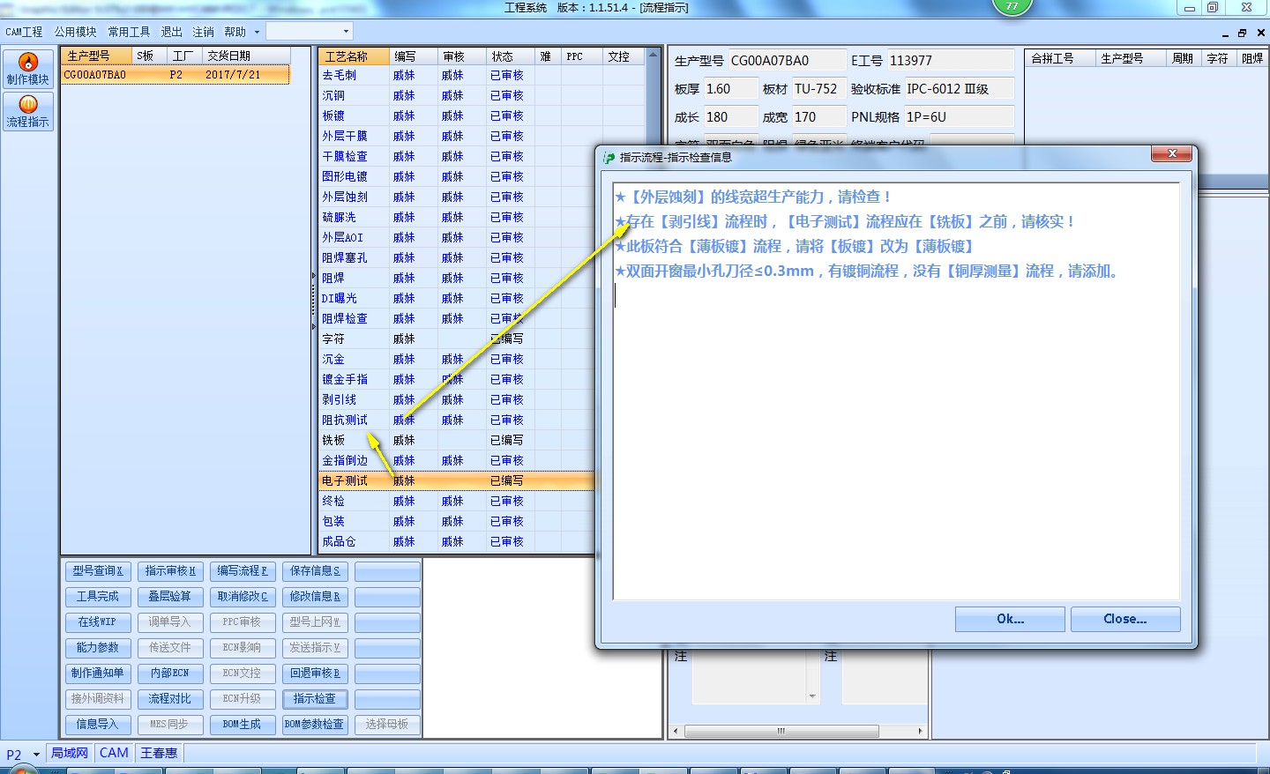Click the 指示审核H button
Image resolution: width=1270 pixels, height=774 pixels.
pos(170,571)
